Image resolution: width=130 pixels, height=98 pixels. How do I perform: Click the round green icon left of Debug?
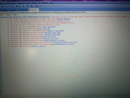(x=19, y=6)
